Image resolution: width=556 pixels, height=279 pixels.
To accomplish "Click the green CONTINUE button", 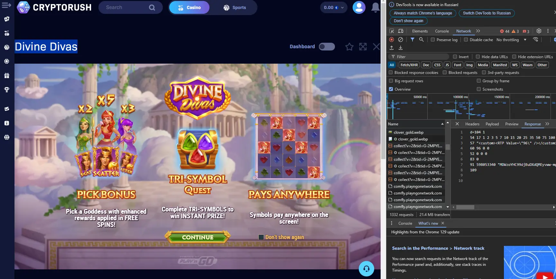I will point(198,237).
